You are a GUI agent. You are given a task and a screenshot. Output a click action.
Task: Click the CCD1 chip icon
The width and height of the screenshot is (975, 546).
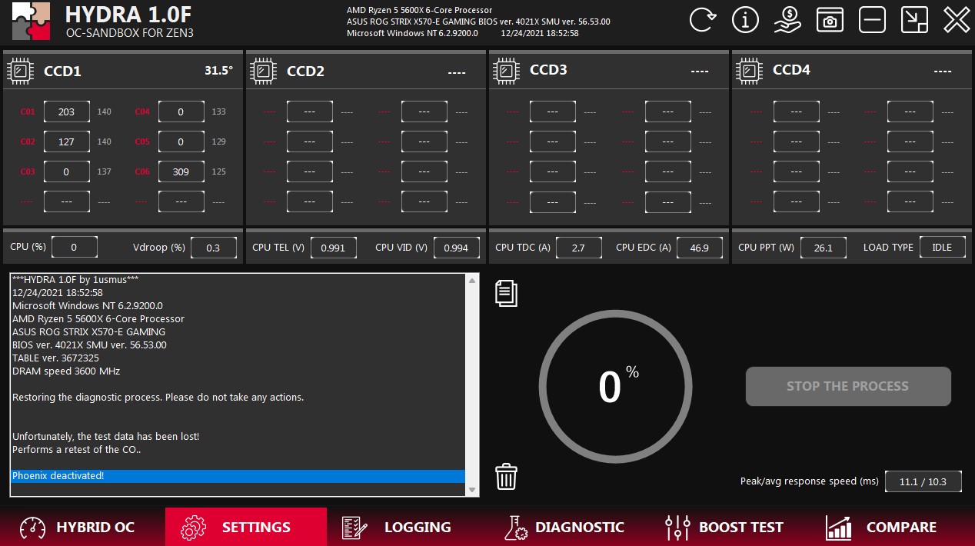tap(20, 71)
